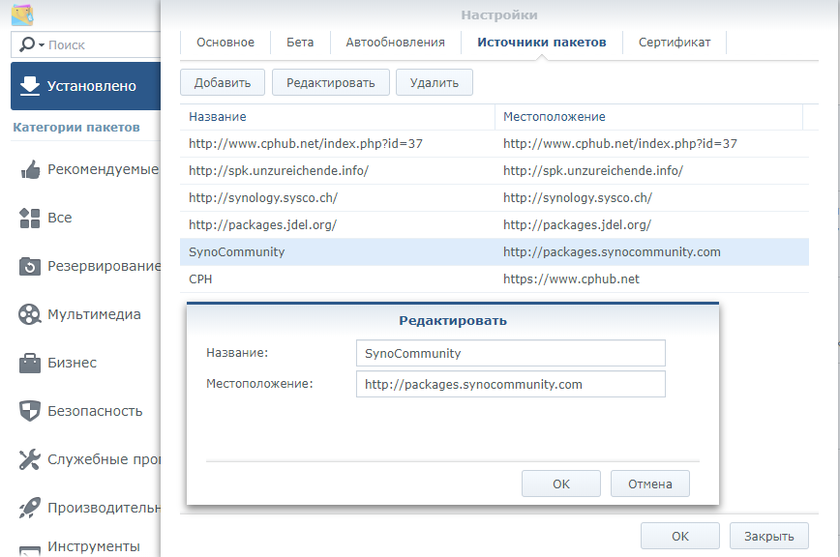
Task: Open the search dropdown arrow
Action: pos(42,45)
